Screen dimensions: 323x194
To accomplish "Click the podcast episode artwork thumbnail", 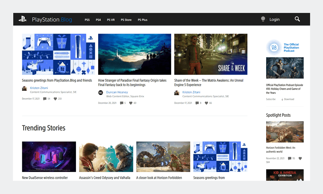I will click(285, 68).
